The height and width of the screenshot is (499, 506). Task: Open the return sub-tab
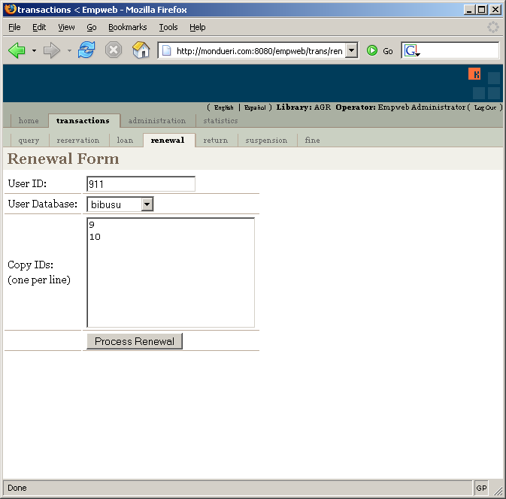[x=216, y=141]
